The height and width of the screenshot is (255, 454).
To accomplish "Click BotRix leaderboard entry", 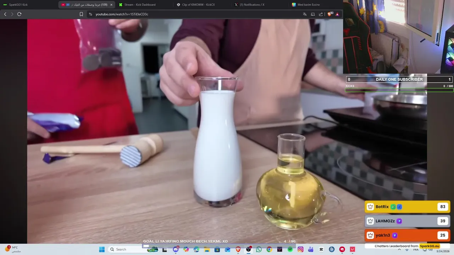I will 408,206.
